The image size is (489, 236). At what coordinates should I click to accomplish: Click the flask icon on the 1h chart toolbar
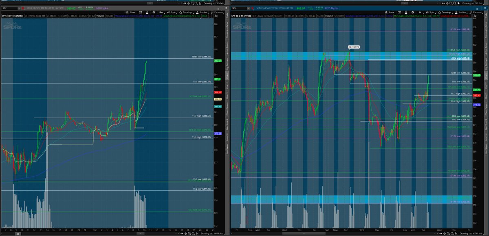406,12
